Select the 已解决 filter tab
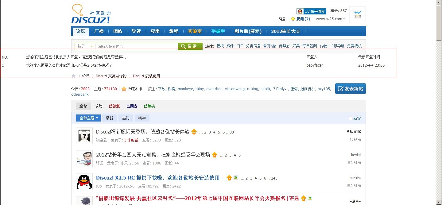 click(x=149, y=106)
